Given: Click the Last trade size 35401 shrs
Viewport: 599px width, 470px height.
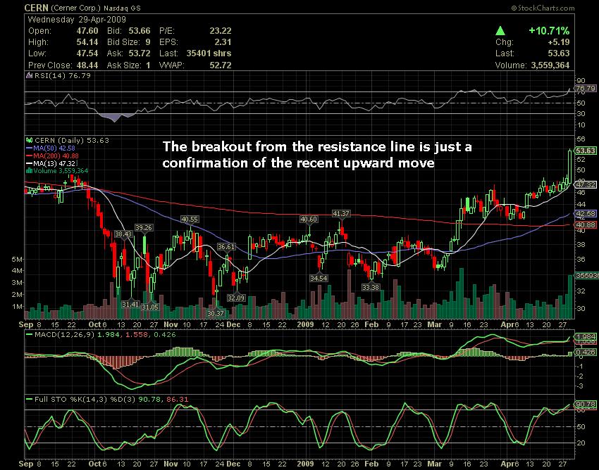Looking at the screenshot, I should pyautogui.click(x=209, y=53).
